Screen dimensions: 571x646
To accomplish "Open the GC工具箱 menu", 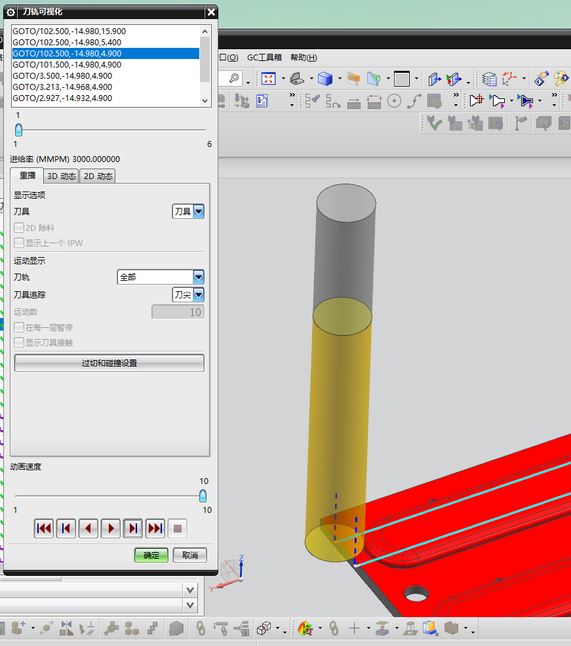I will (x=264, y=57).
